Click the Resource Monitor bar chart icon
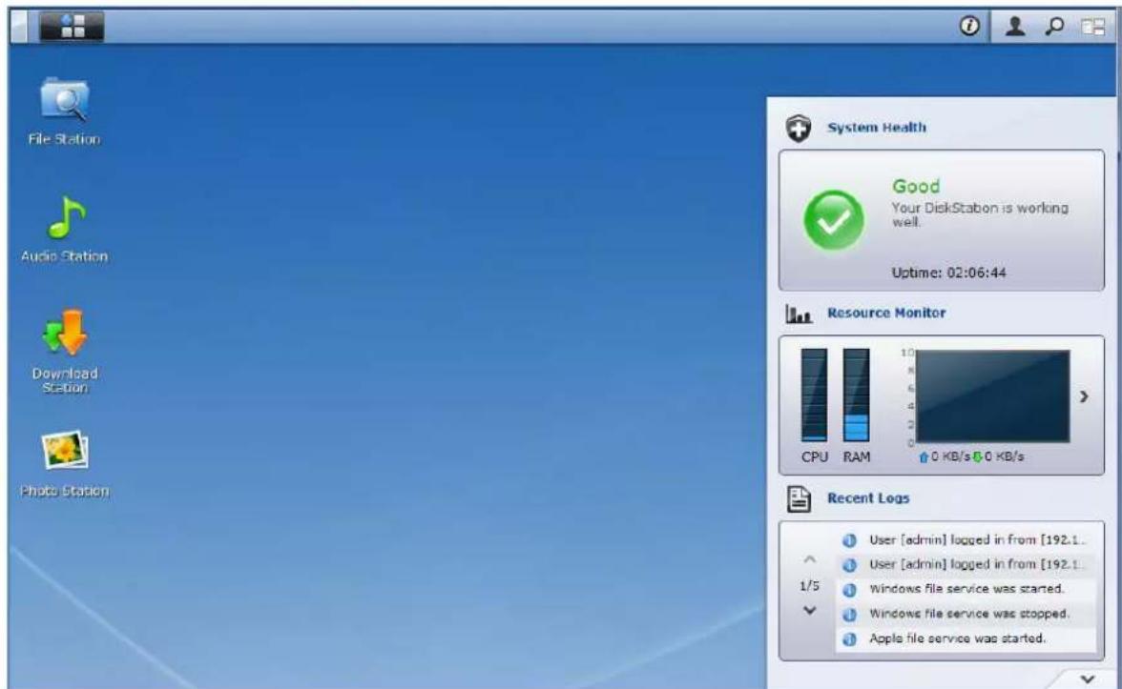This screenshot has height=689, width=1122. (799, 314)
